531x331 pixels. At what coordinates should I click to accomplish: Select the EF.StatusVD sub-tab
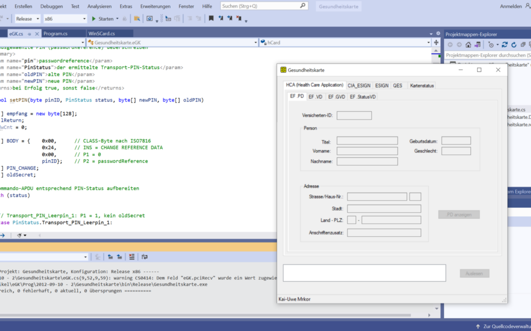coord(362,97)
